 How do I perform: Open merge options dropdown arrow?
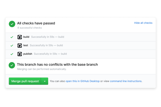coord(44,81)
